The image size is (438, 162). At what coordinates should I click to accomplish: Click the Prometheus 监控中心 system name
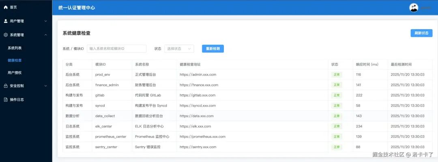coord(152,137)
